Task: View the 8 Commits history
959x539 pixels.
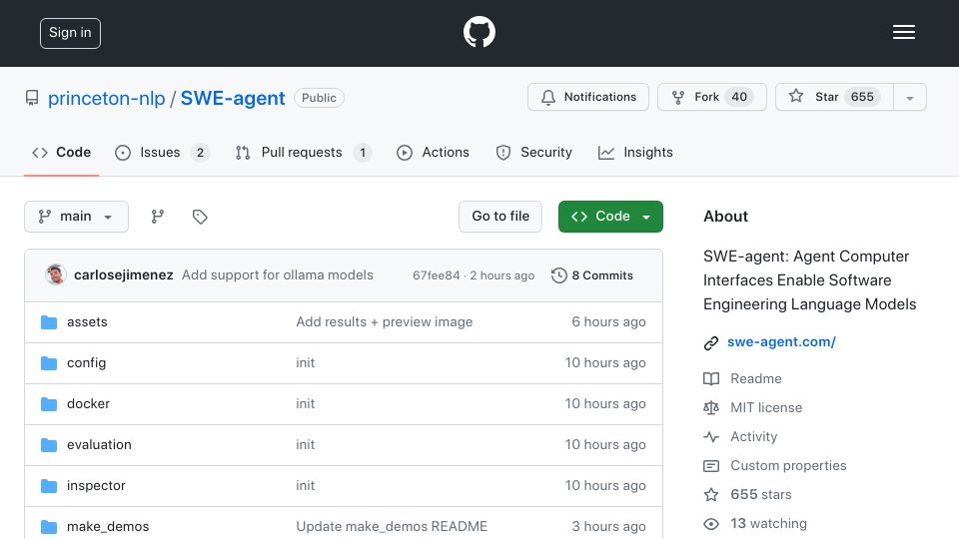Action: point(592,275)
